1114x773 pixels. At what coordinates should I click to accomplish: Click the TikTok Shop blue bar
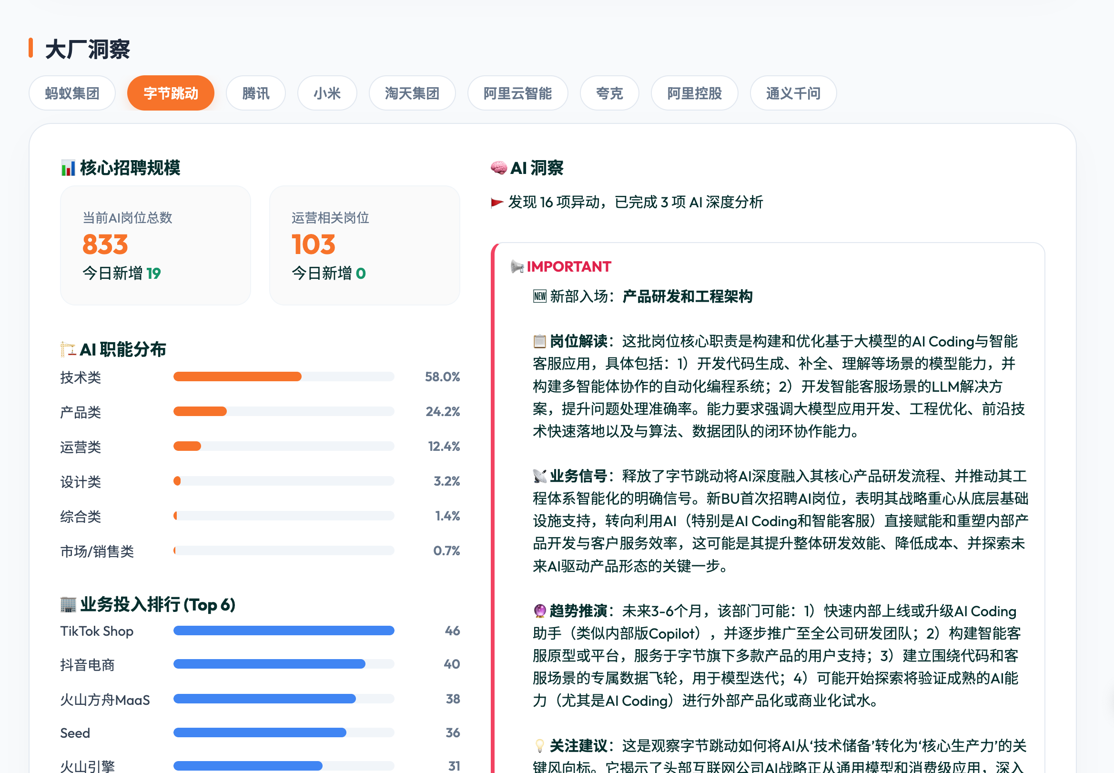(284, 631)
